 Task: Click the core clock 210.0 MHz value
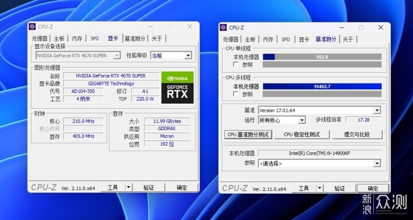(83, 121)
